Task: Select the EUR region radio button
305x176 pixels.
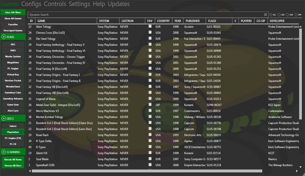Action: point(287,15)
